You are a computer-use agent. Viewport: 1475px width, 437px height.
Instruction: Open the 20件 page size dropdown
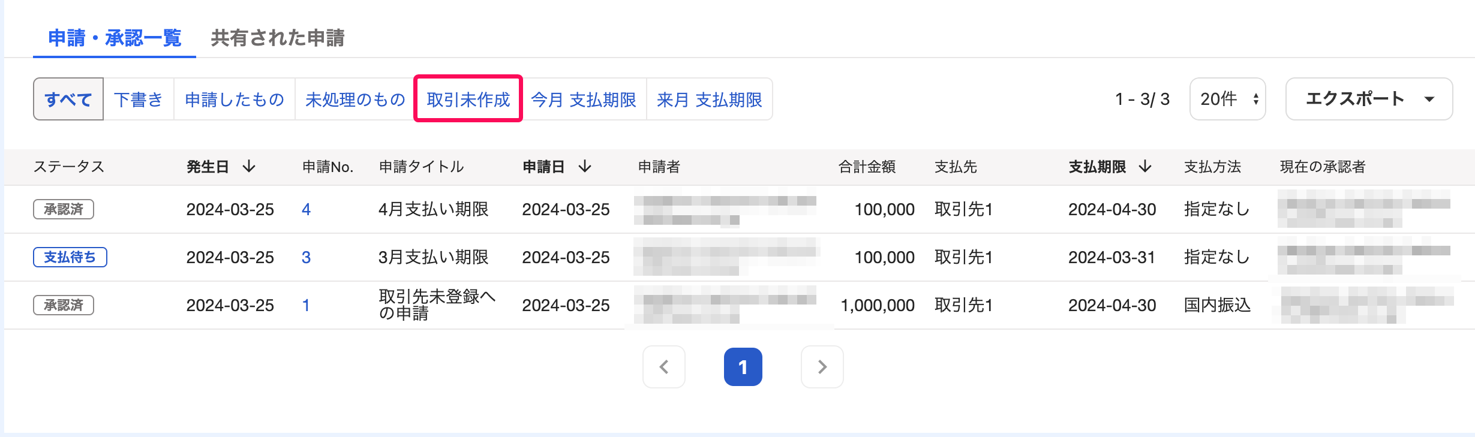(x=1228, y=99)
